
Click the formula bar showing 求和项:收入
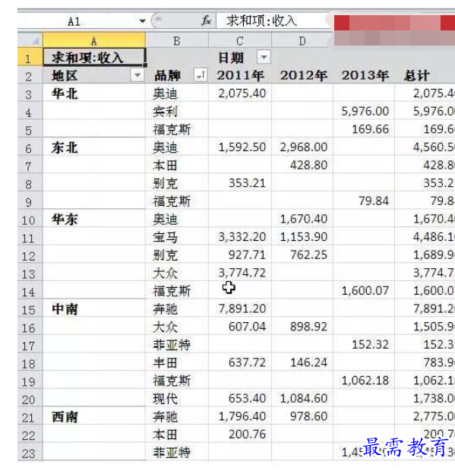[273, 21]
